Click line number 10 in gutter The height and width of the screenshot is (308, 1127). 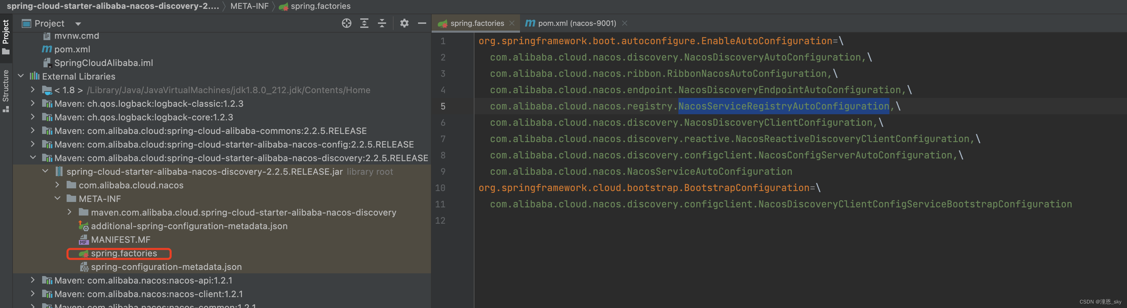point(440,188)
